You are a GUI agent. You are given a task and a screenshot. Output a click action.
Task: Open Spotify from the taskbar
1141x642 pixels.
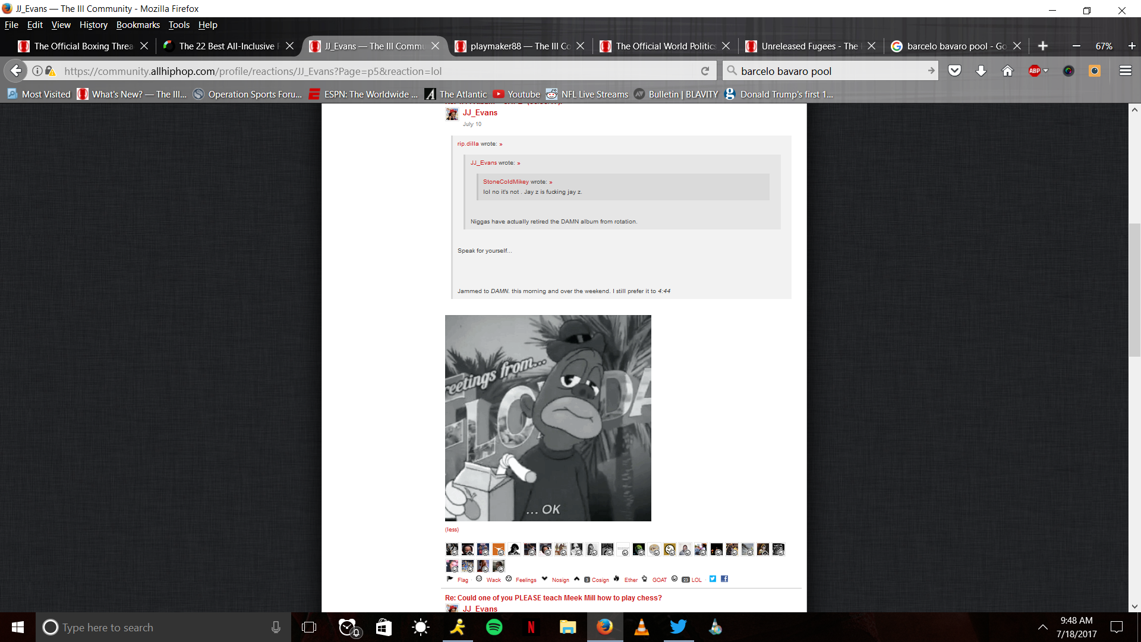(x=494, y=627)
